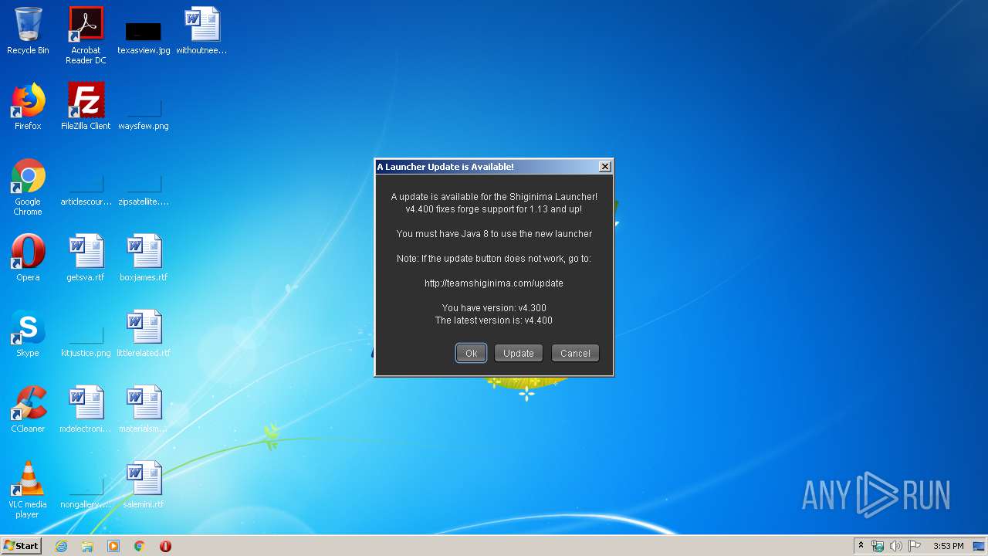Open Windows Media Player from taskbar
988x556 pixels.
click(113, 546)
